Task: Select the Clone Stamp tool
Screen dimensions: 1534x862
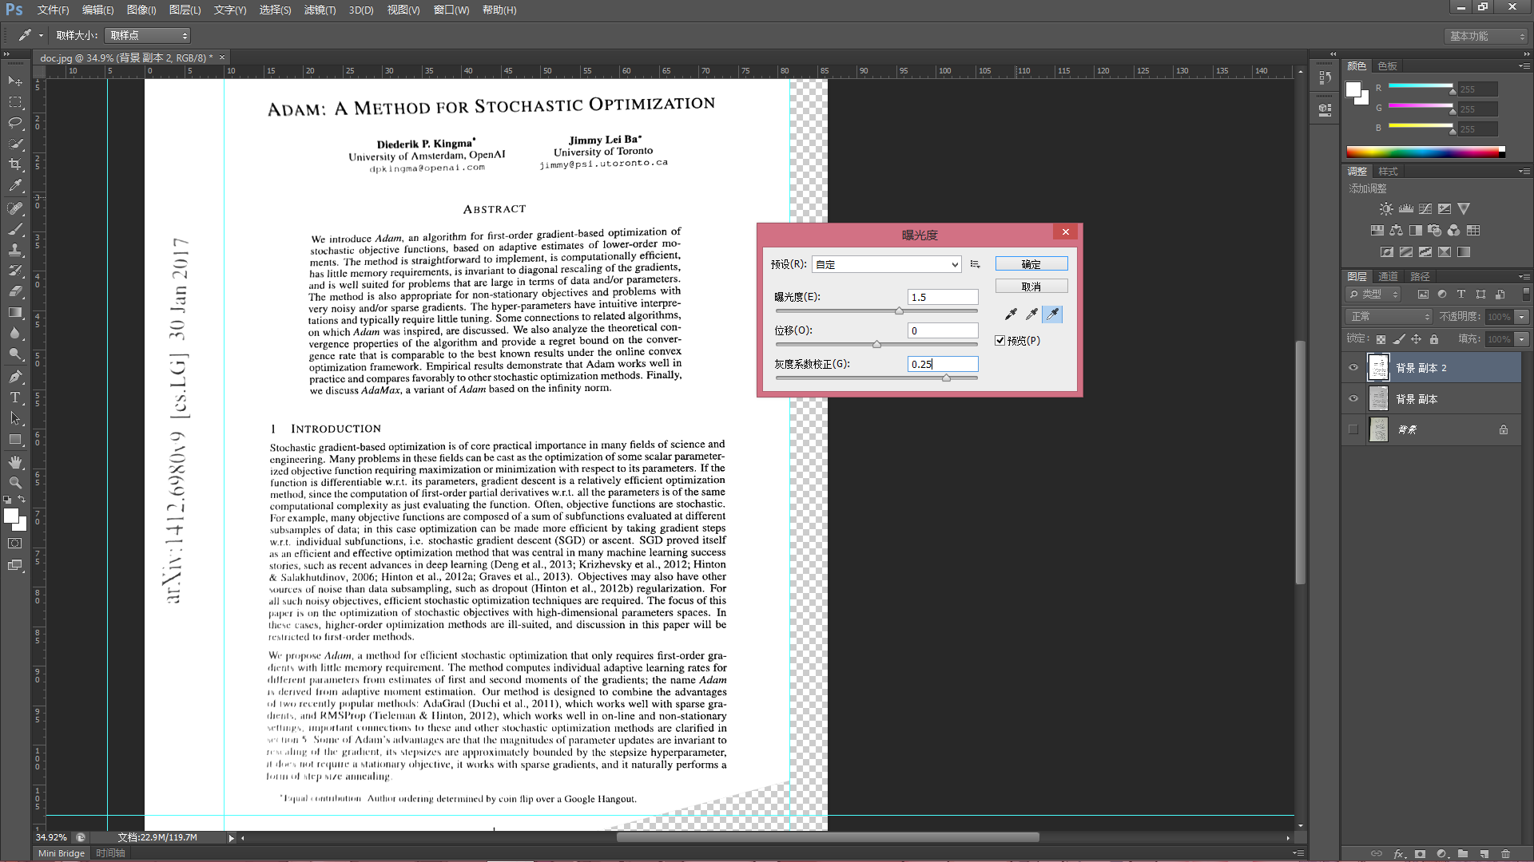Action: click(x=15, y=250)
